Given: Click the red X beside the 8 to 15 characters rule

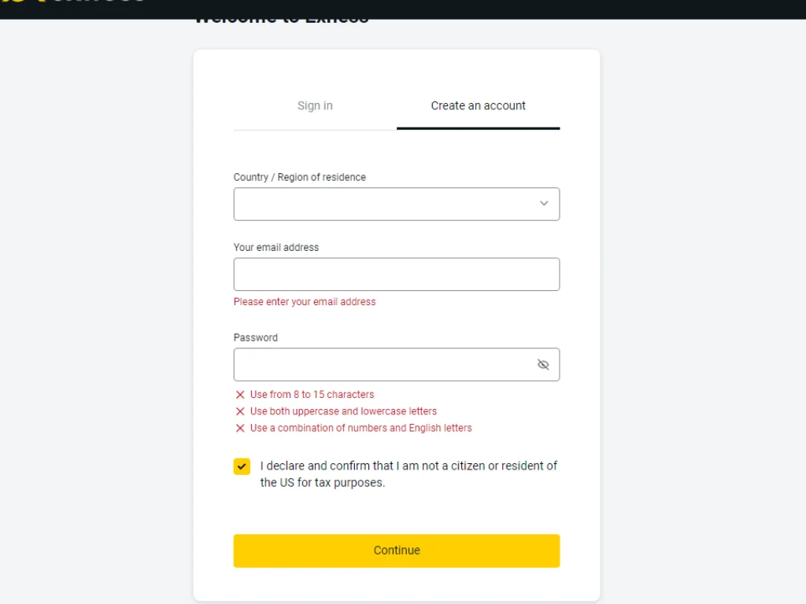Looking at the screenshot, I should (240, 394).
